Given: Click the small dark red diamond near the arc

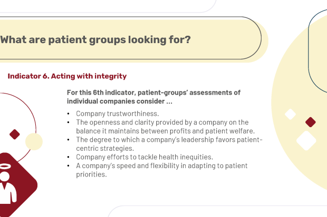Looking at the screenshot, I should [x=15, y=135].
